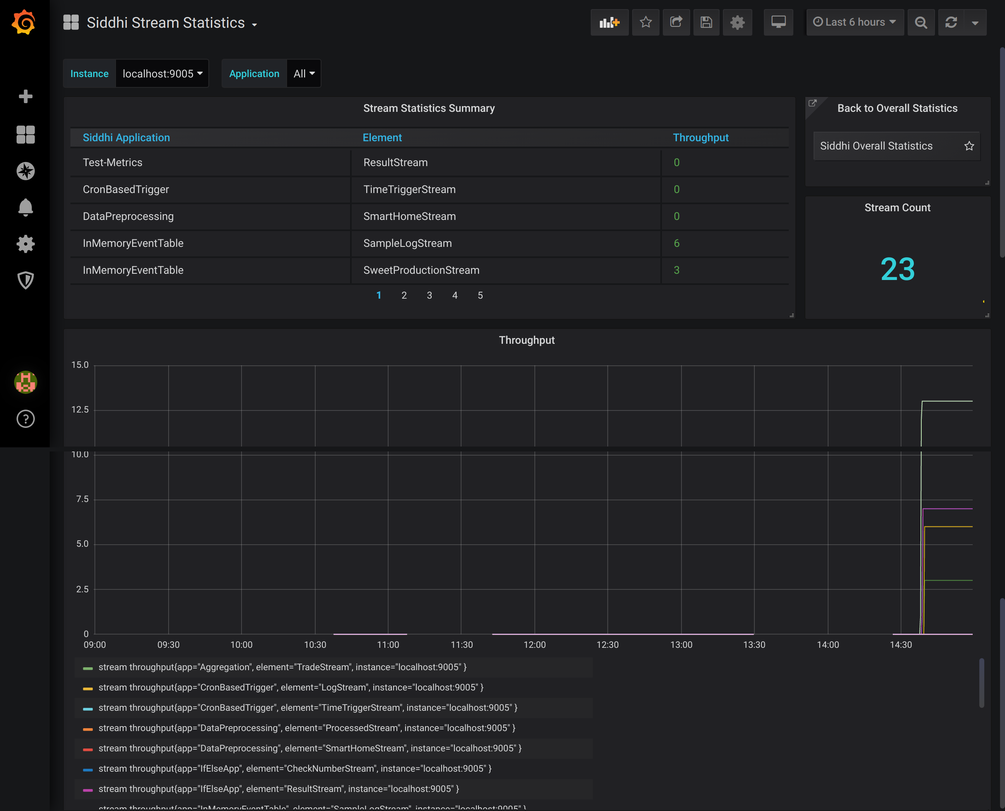The image size is (1005, 811).
Task: Toggle DataPreprocessing SmartHomeStream legend series
Action: 310,748
